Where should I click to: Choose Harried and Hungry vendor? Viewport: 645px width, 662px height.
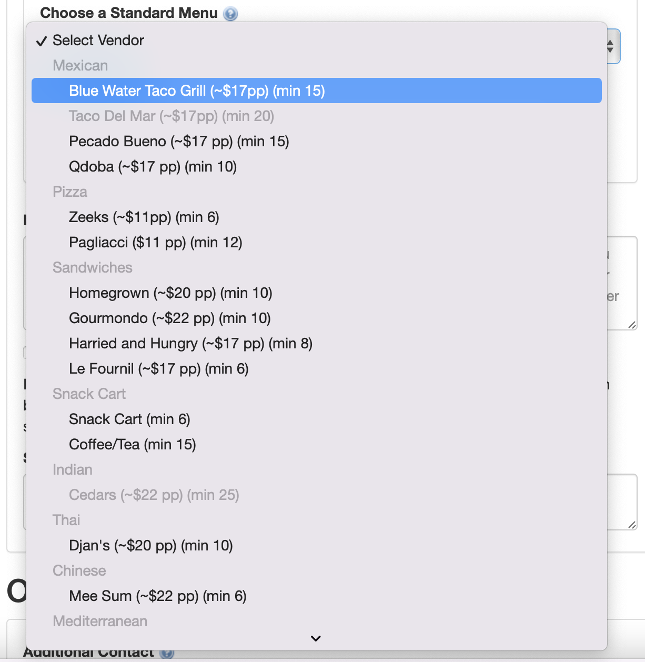point(190,343)
